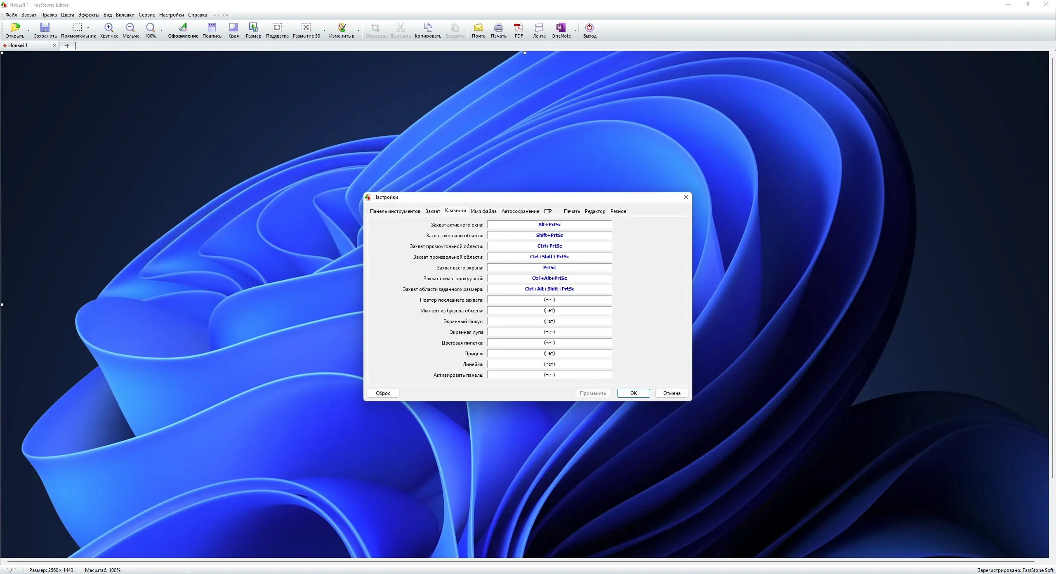Click the Сохранить save icon
This screenshot has width=1056, height=574.
pyautogui.click(x=45, y=28)
